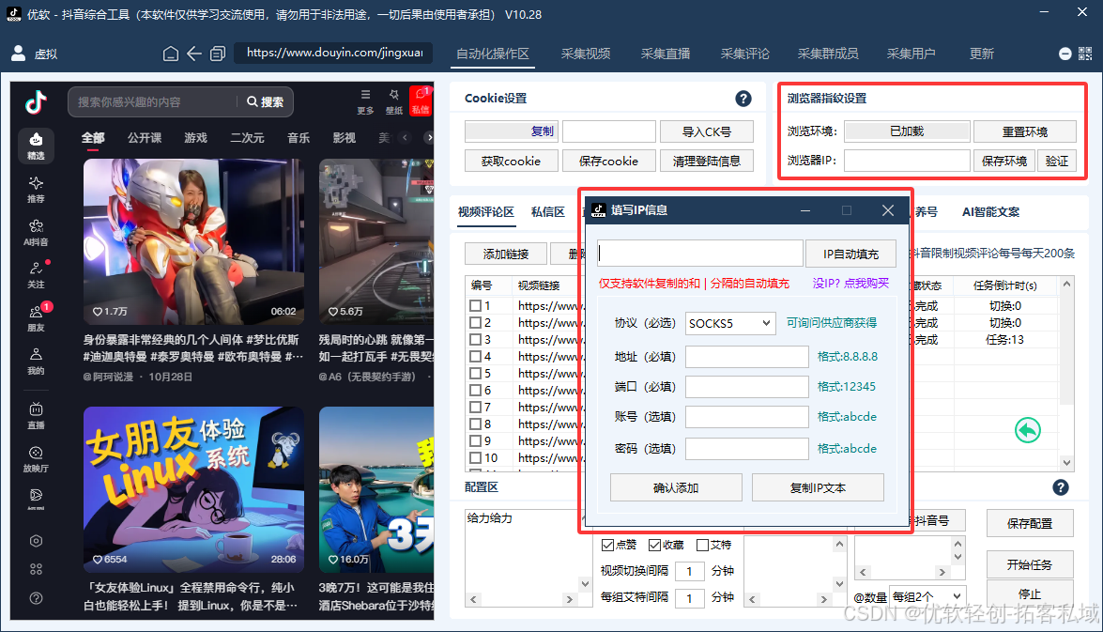
Task: Click the 地址 (必填) input field
Action: pos(747,357)
